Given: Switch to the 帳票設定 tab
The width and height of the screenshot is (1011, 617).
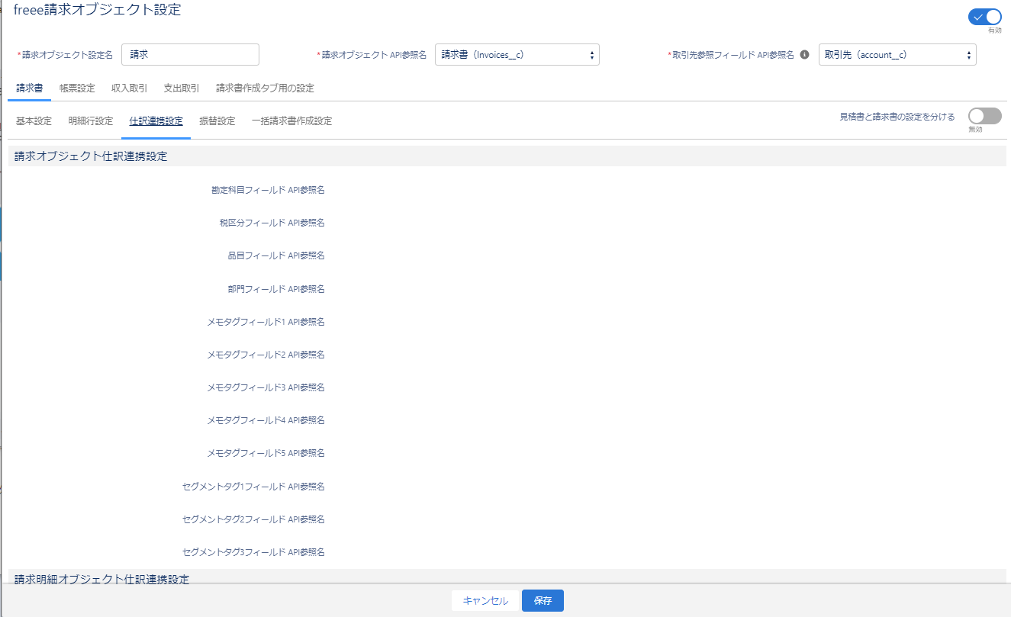Looking at the screenshot, I should (77, 88).
